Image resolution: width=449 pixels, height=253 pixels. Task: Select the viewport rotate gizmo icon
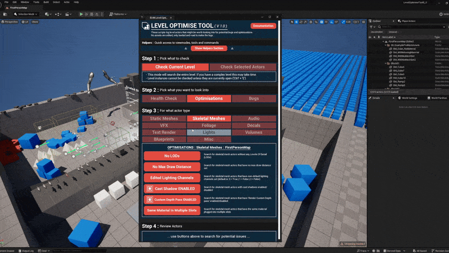tap(301, 22)
